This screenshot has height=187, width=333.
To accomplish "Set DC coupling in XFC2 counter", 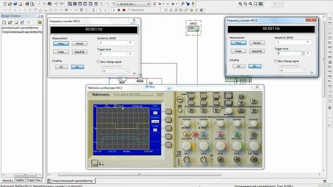I will tap(255, 66).
